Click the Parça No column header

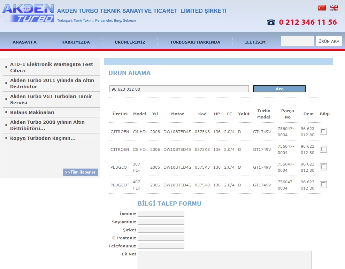coord(287,114)
